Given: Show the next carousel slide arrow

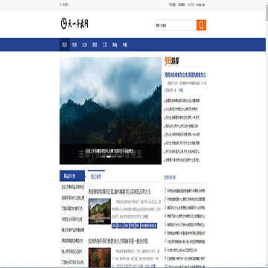Looking at the screenshot, I should click(x=159, y=154).
